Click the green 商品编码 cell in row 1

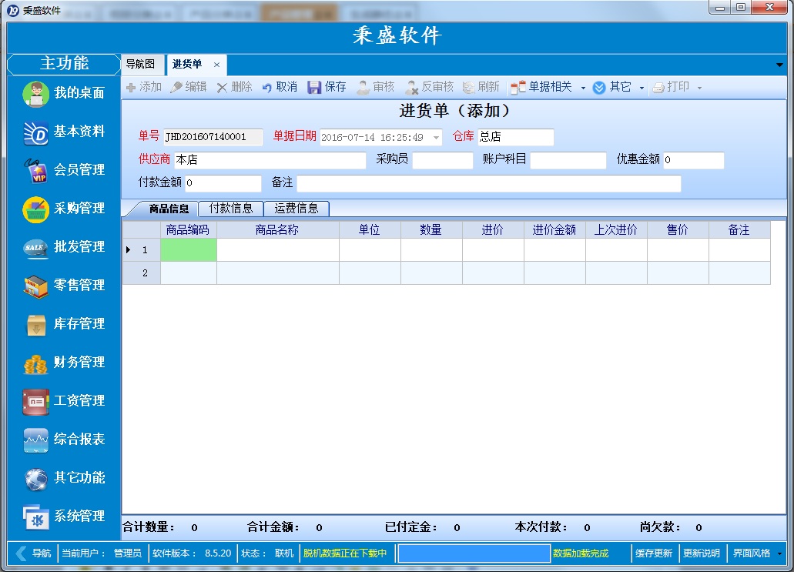point(189,250)
